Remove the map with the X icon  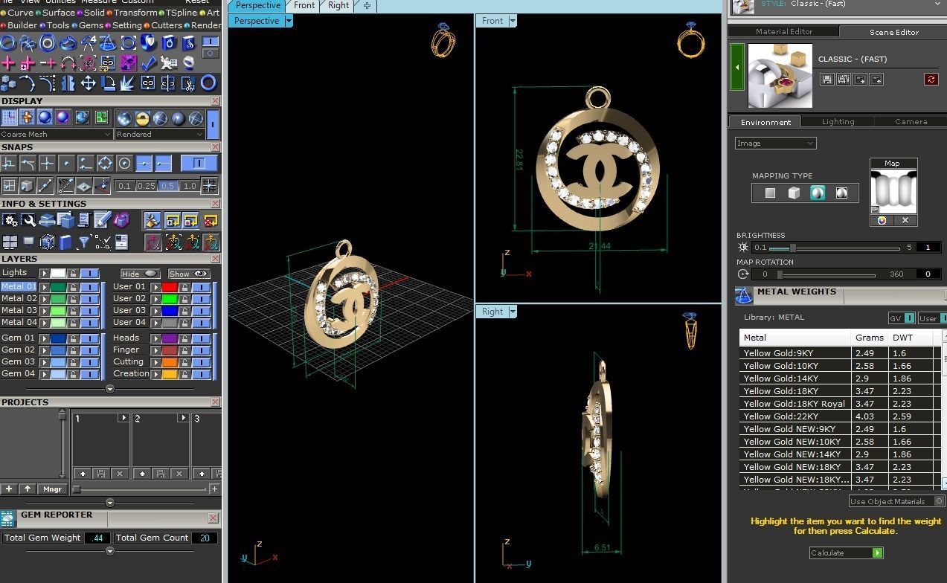[905, 220]
